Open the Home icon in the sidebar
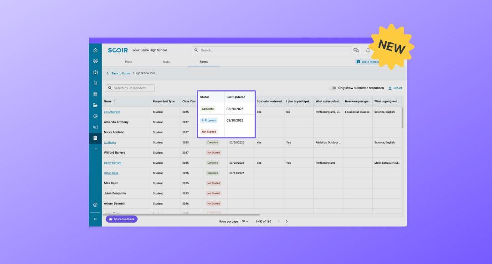This screenshot has width=492, height=264. click(x=95, y=49)
